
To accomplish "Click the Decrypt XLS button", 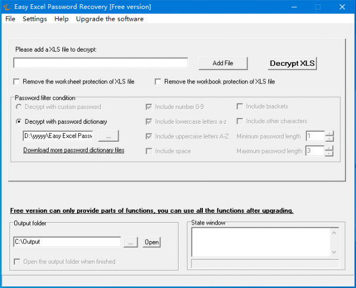I will 292,63.
